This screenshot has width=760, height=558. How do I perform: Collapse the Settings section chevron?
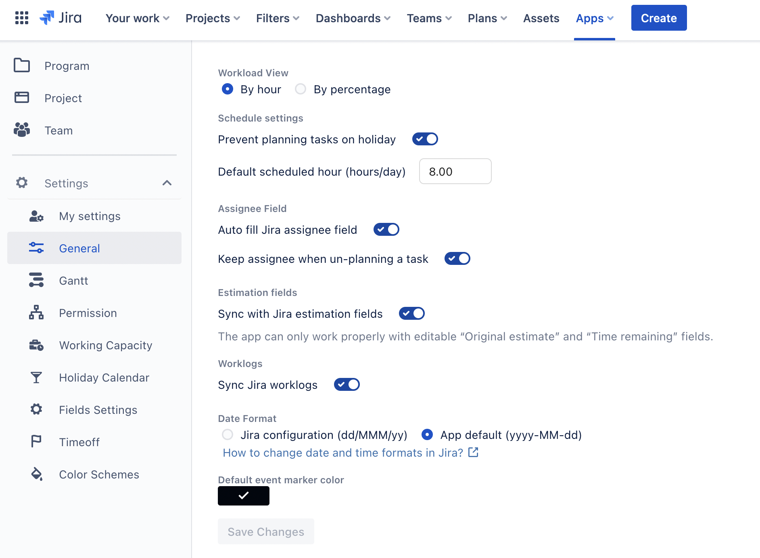click(167, 183)
